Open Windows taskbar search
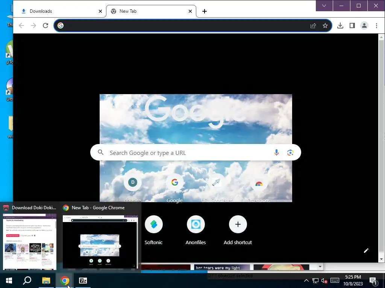This screenshot has height=288, width=385. 27,280
